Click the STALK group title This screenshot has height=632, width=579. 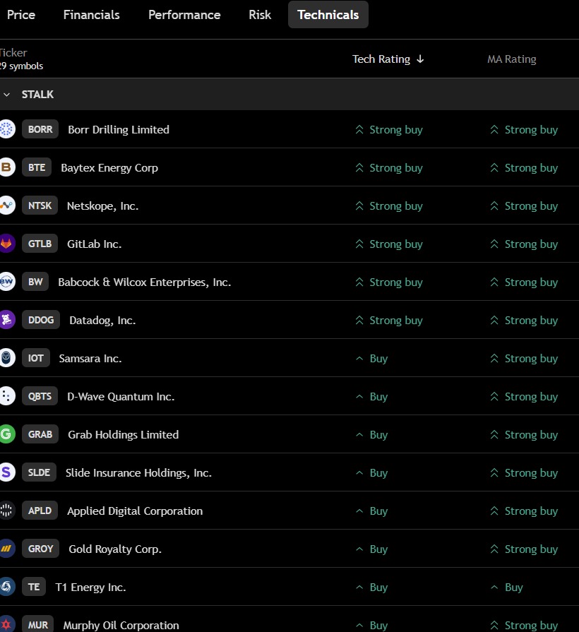pos(37,95)
